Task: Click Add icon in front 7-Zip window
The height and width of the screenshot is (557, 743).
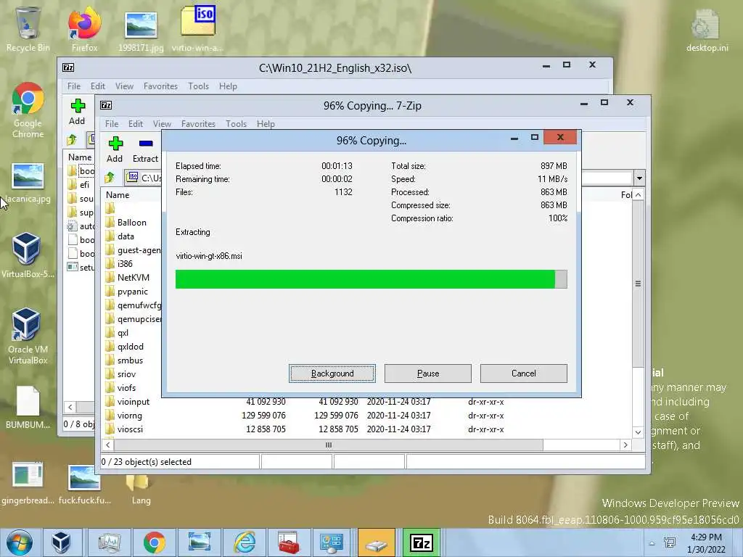Action: (115, 150)
